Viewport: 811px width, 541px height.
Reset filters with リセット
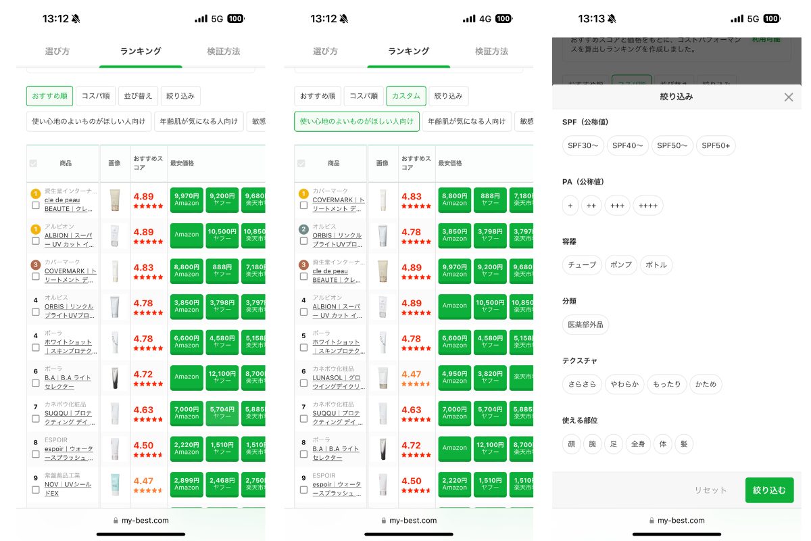(710, 490)
